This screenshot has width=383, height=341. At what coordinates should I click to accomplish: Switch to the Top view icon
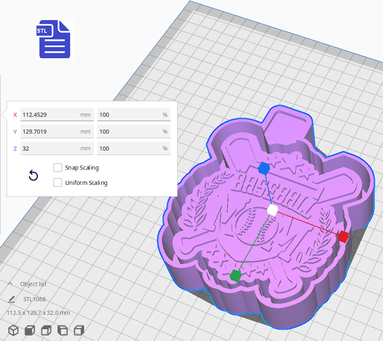[46, 330]
